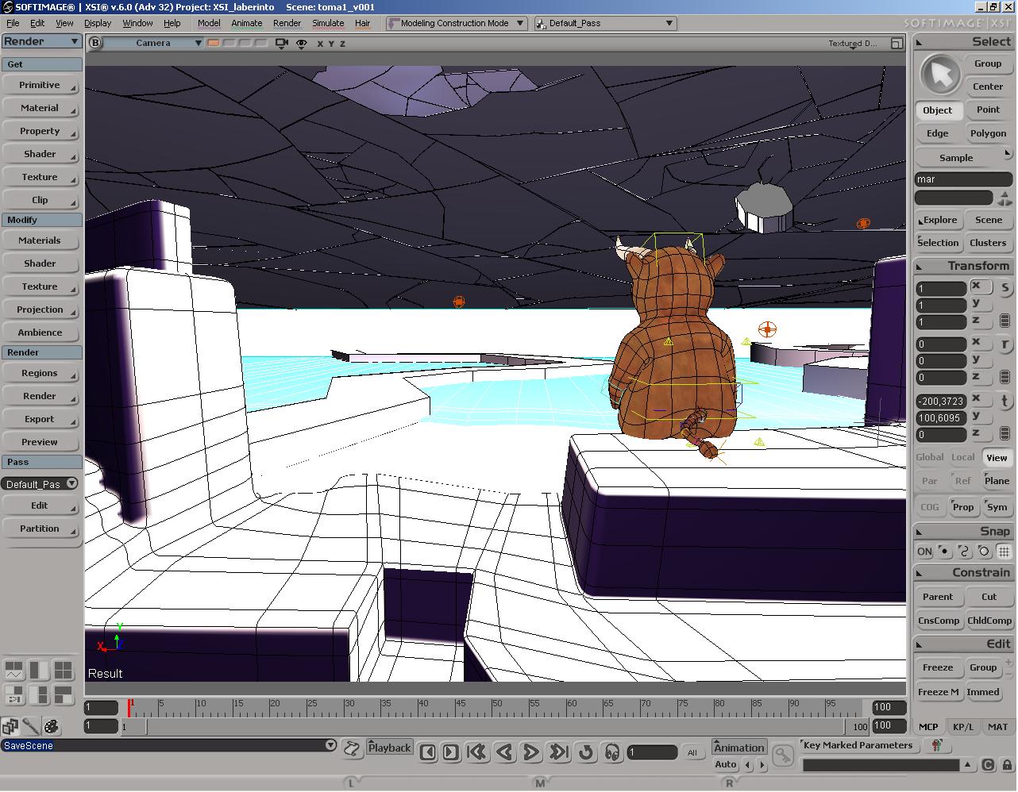1018x792 pixels.
Task: Enable snap to surfaces icon
Action: tap(984, 551)
